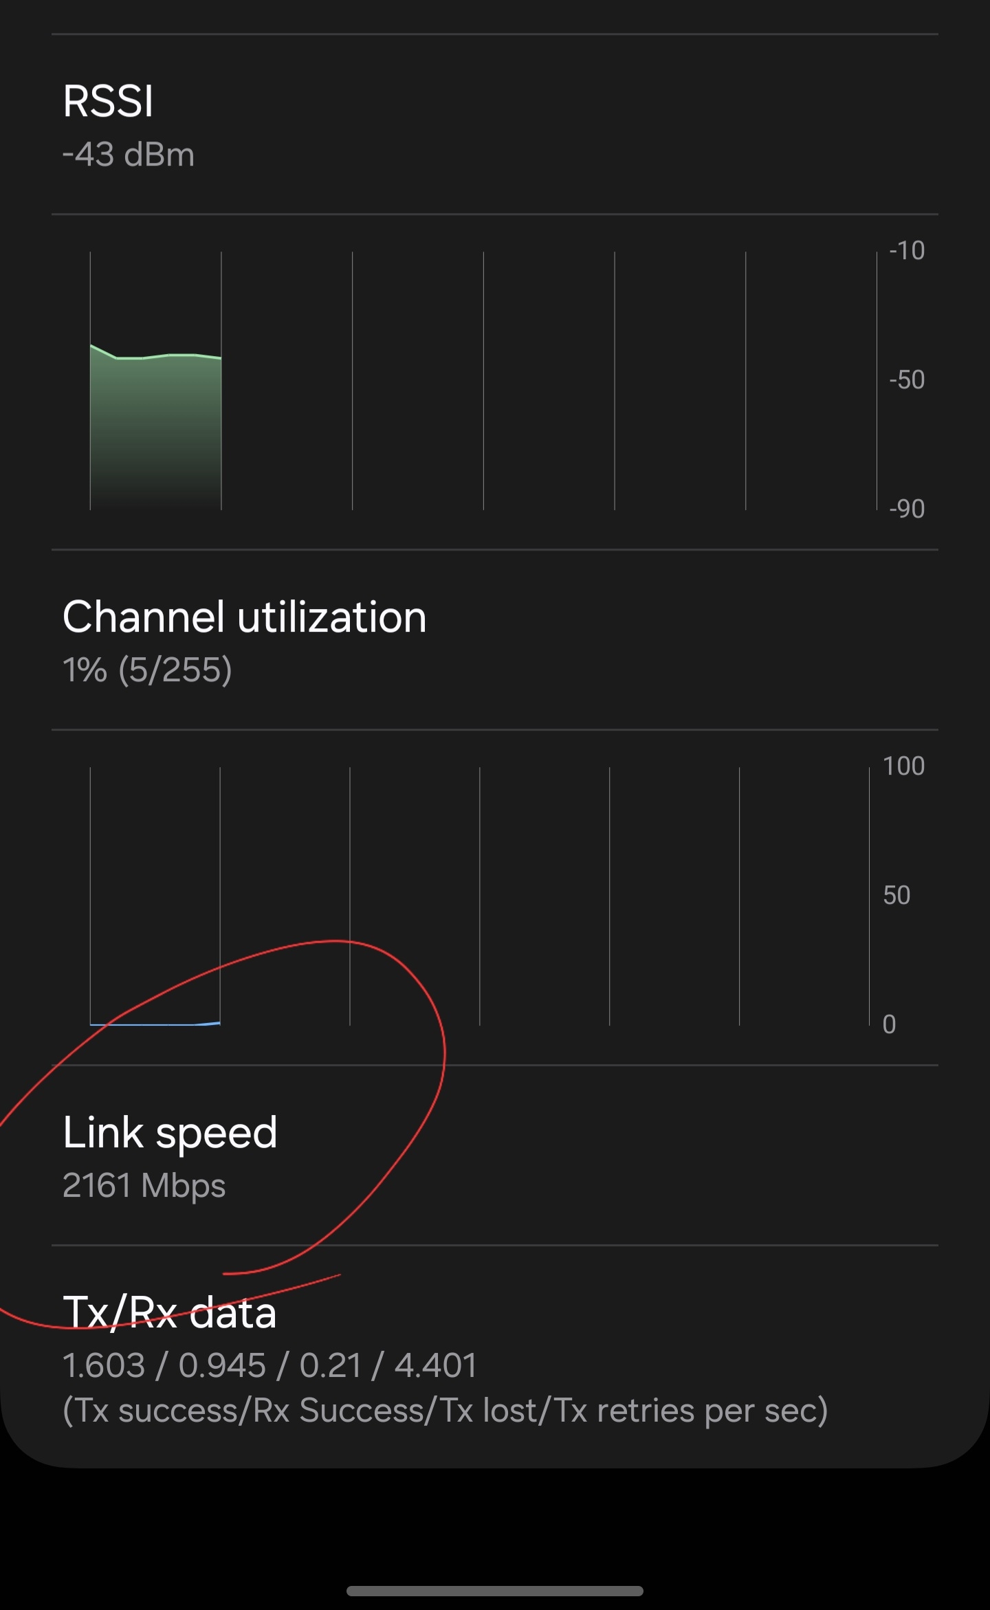The width and height of the screenshot is (990, 1610).
Task: Tap the RSSI heading
Action: (108, 102)
